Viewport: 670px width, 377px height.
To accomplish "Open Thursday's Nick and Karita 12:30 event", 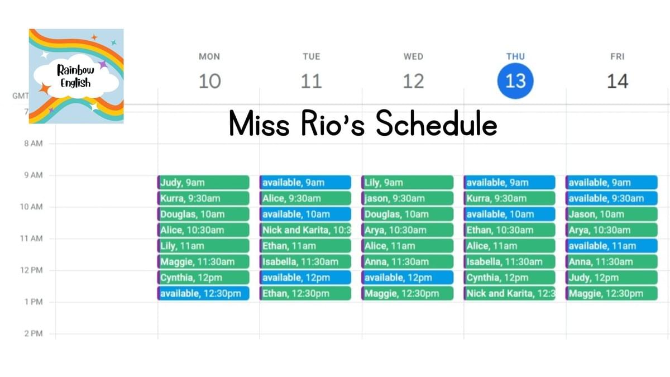I will coord(510,293).
